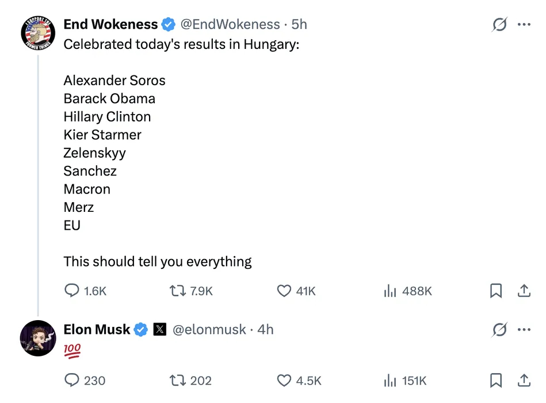546x403 pixels.
Task: Open Grok actions on Elon Musk's reply
Action: [x=500, y=329]
